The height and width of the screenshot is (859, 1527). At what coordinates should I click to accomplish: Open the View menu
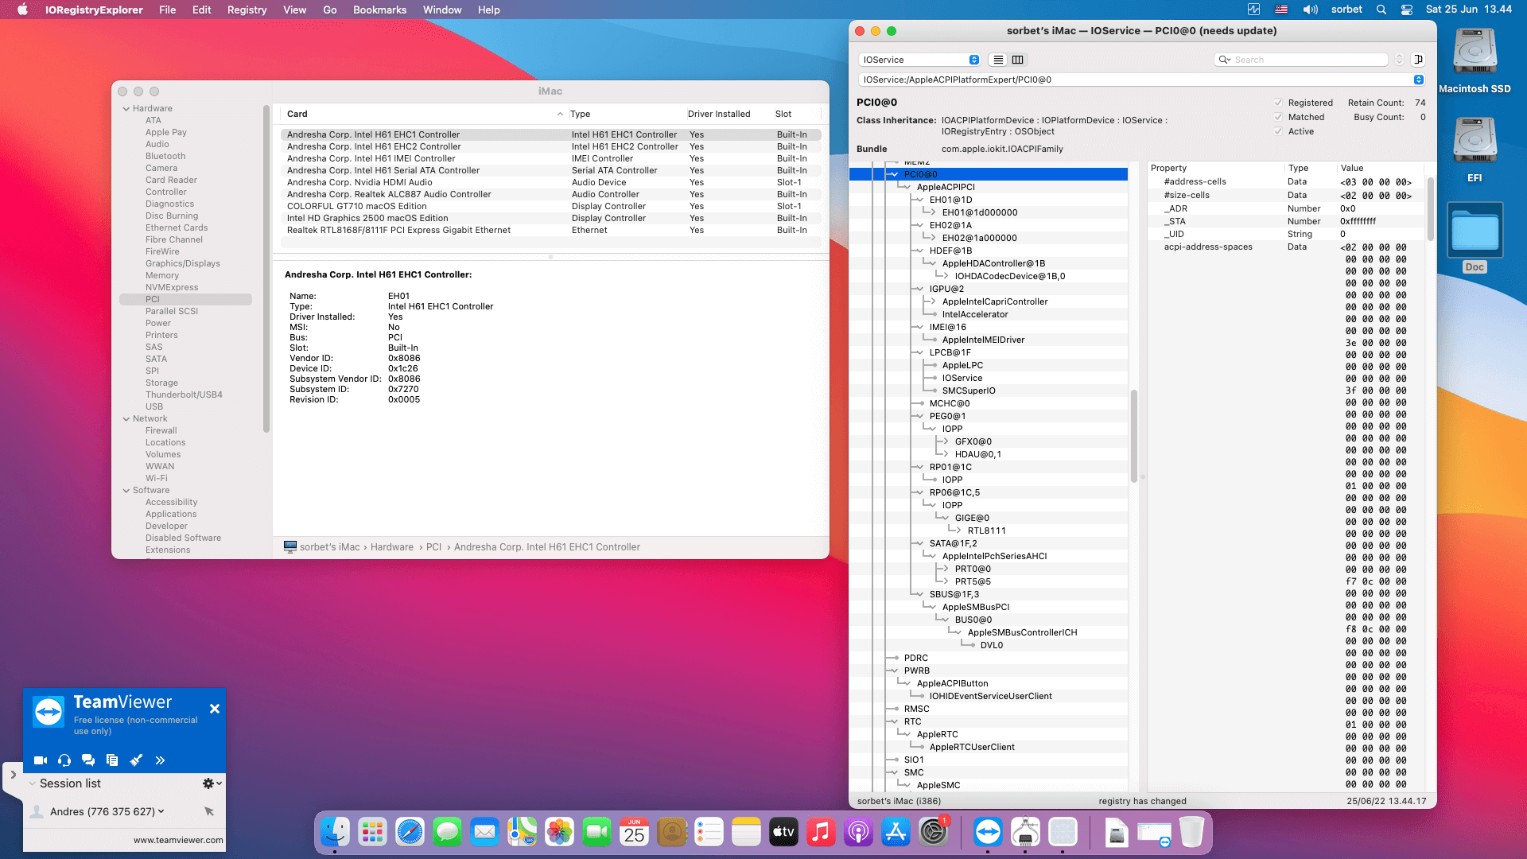pos(294,10)
